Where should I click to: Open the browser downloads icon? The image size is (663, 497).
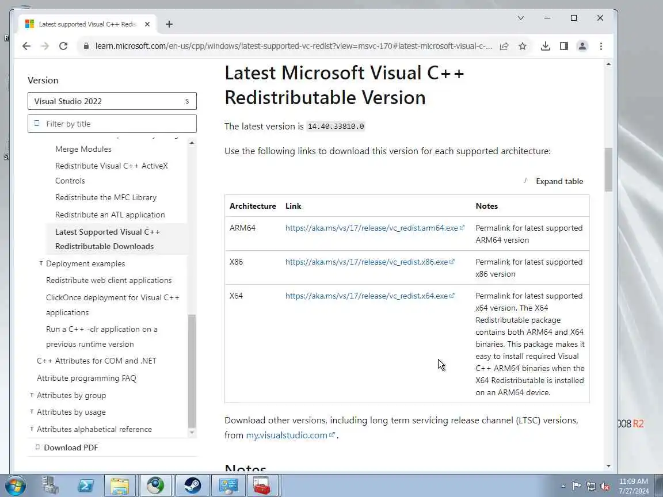point(546,46)
